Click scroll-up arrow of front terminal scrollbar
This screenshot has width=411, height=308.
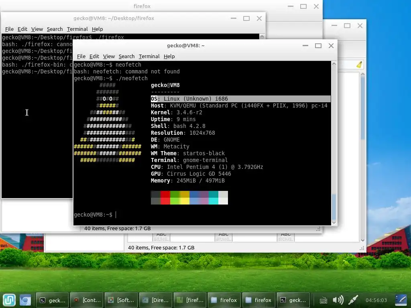[334, 64]
